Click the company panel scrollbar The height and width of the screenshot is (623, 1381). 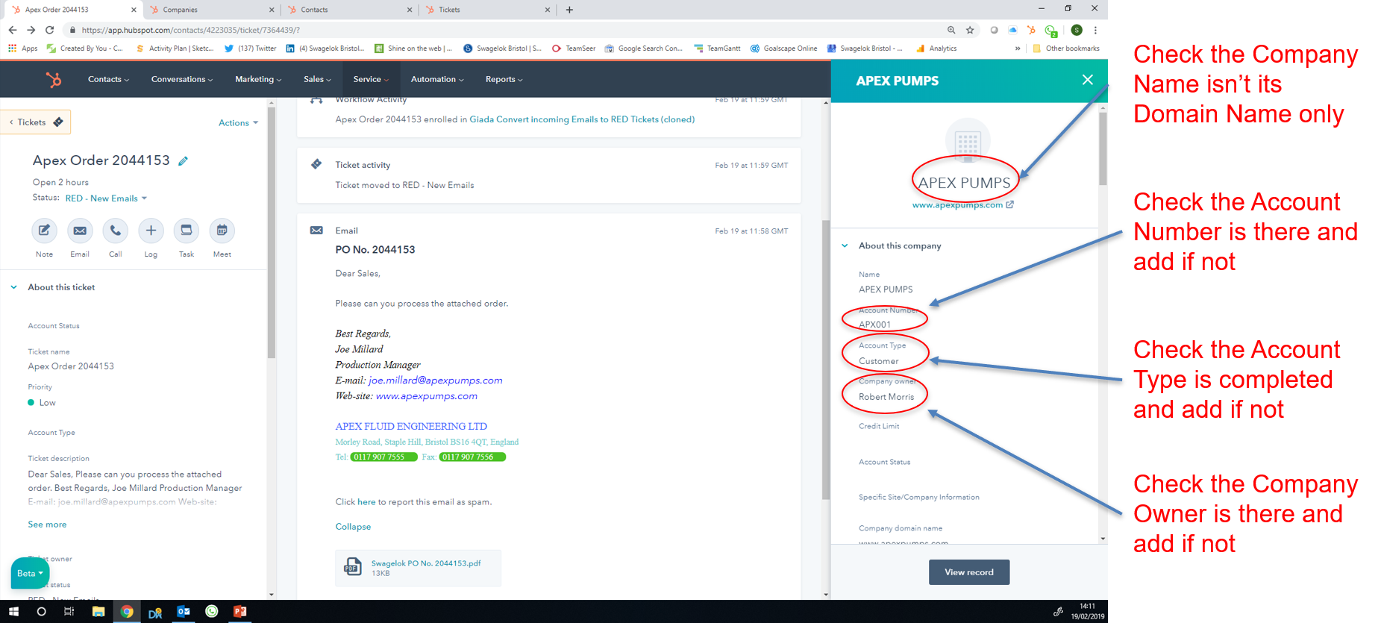coord(1103,148)
